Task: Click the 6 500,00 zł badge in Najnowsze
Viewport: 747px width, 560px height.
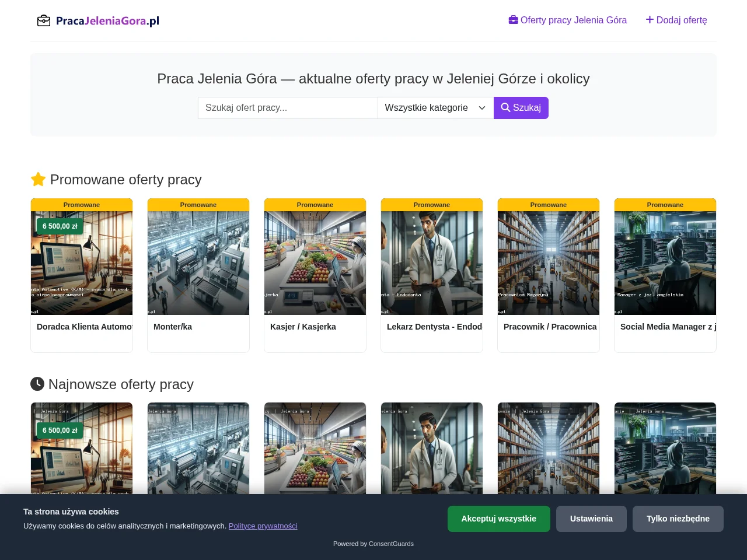Action: [x=60, y=430]
